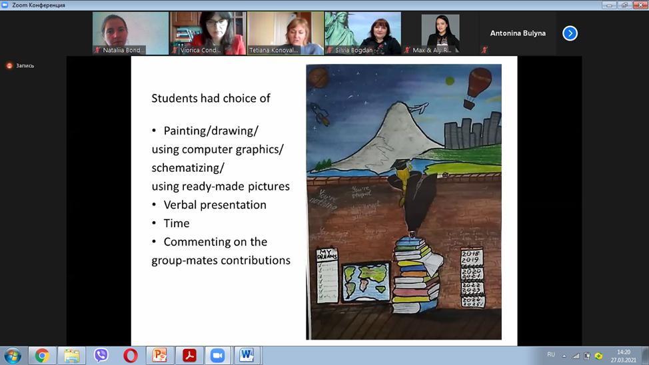Select Silvia Bogdan's video with Statue of Liberty
Viewport: 649px width, 365px height.
click(362, 33)
